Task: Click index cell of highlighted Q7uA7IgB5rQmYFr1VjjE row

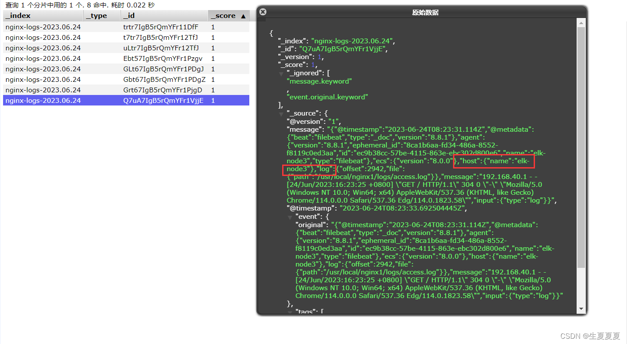Action: pos(43,101)
